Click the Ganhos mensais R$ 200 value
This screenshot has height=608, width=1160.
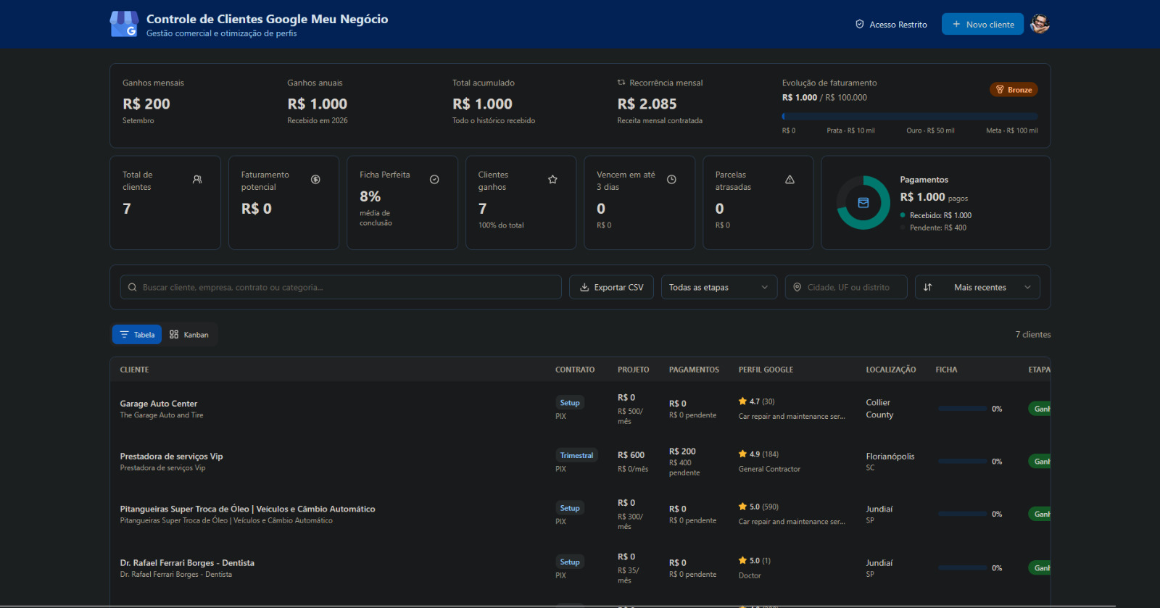click(x=146, y=104)
